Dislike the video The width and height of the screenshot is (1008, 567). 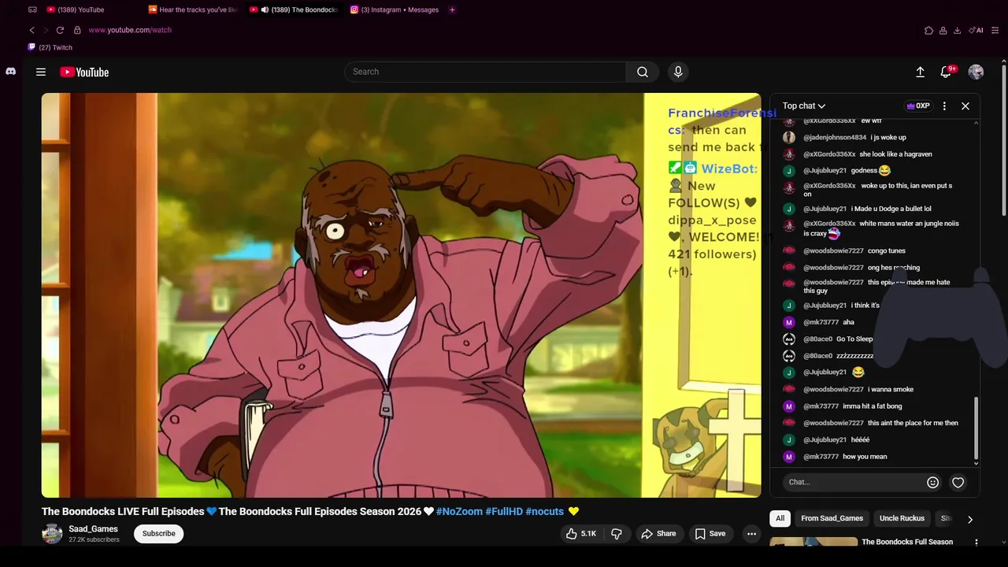click(x=617, y=533)
